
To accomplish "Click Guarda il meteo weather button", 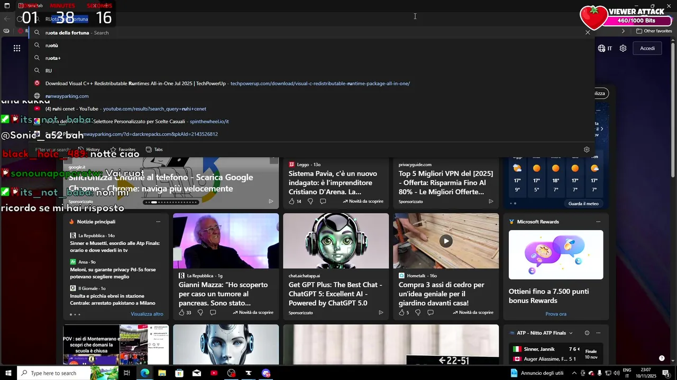I will click(x=583, y=204).
